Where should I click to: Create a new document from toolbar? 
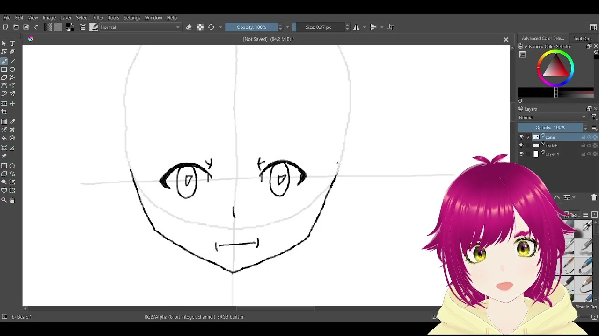6,27
